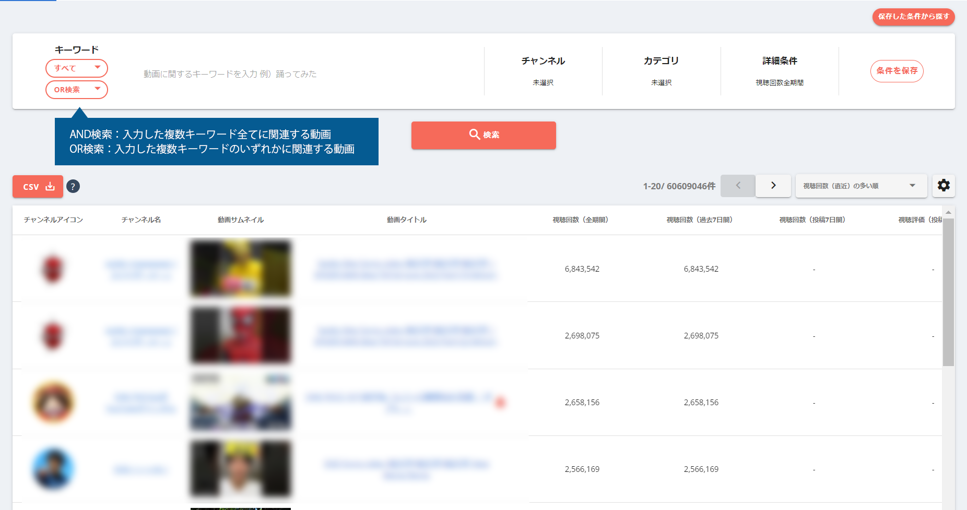Screen dimensions: 967x510
Task: Open the 視聴回数(直近)の多い順 sort dropdown
Action: pyautogui.click(x=860, y=186)
